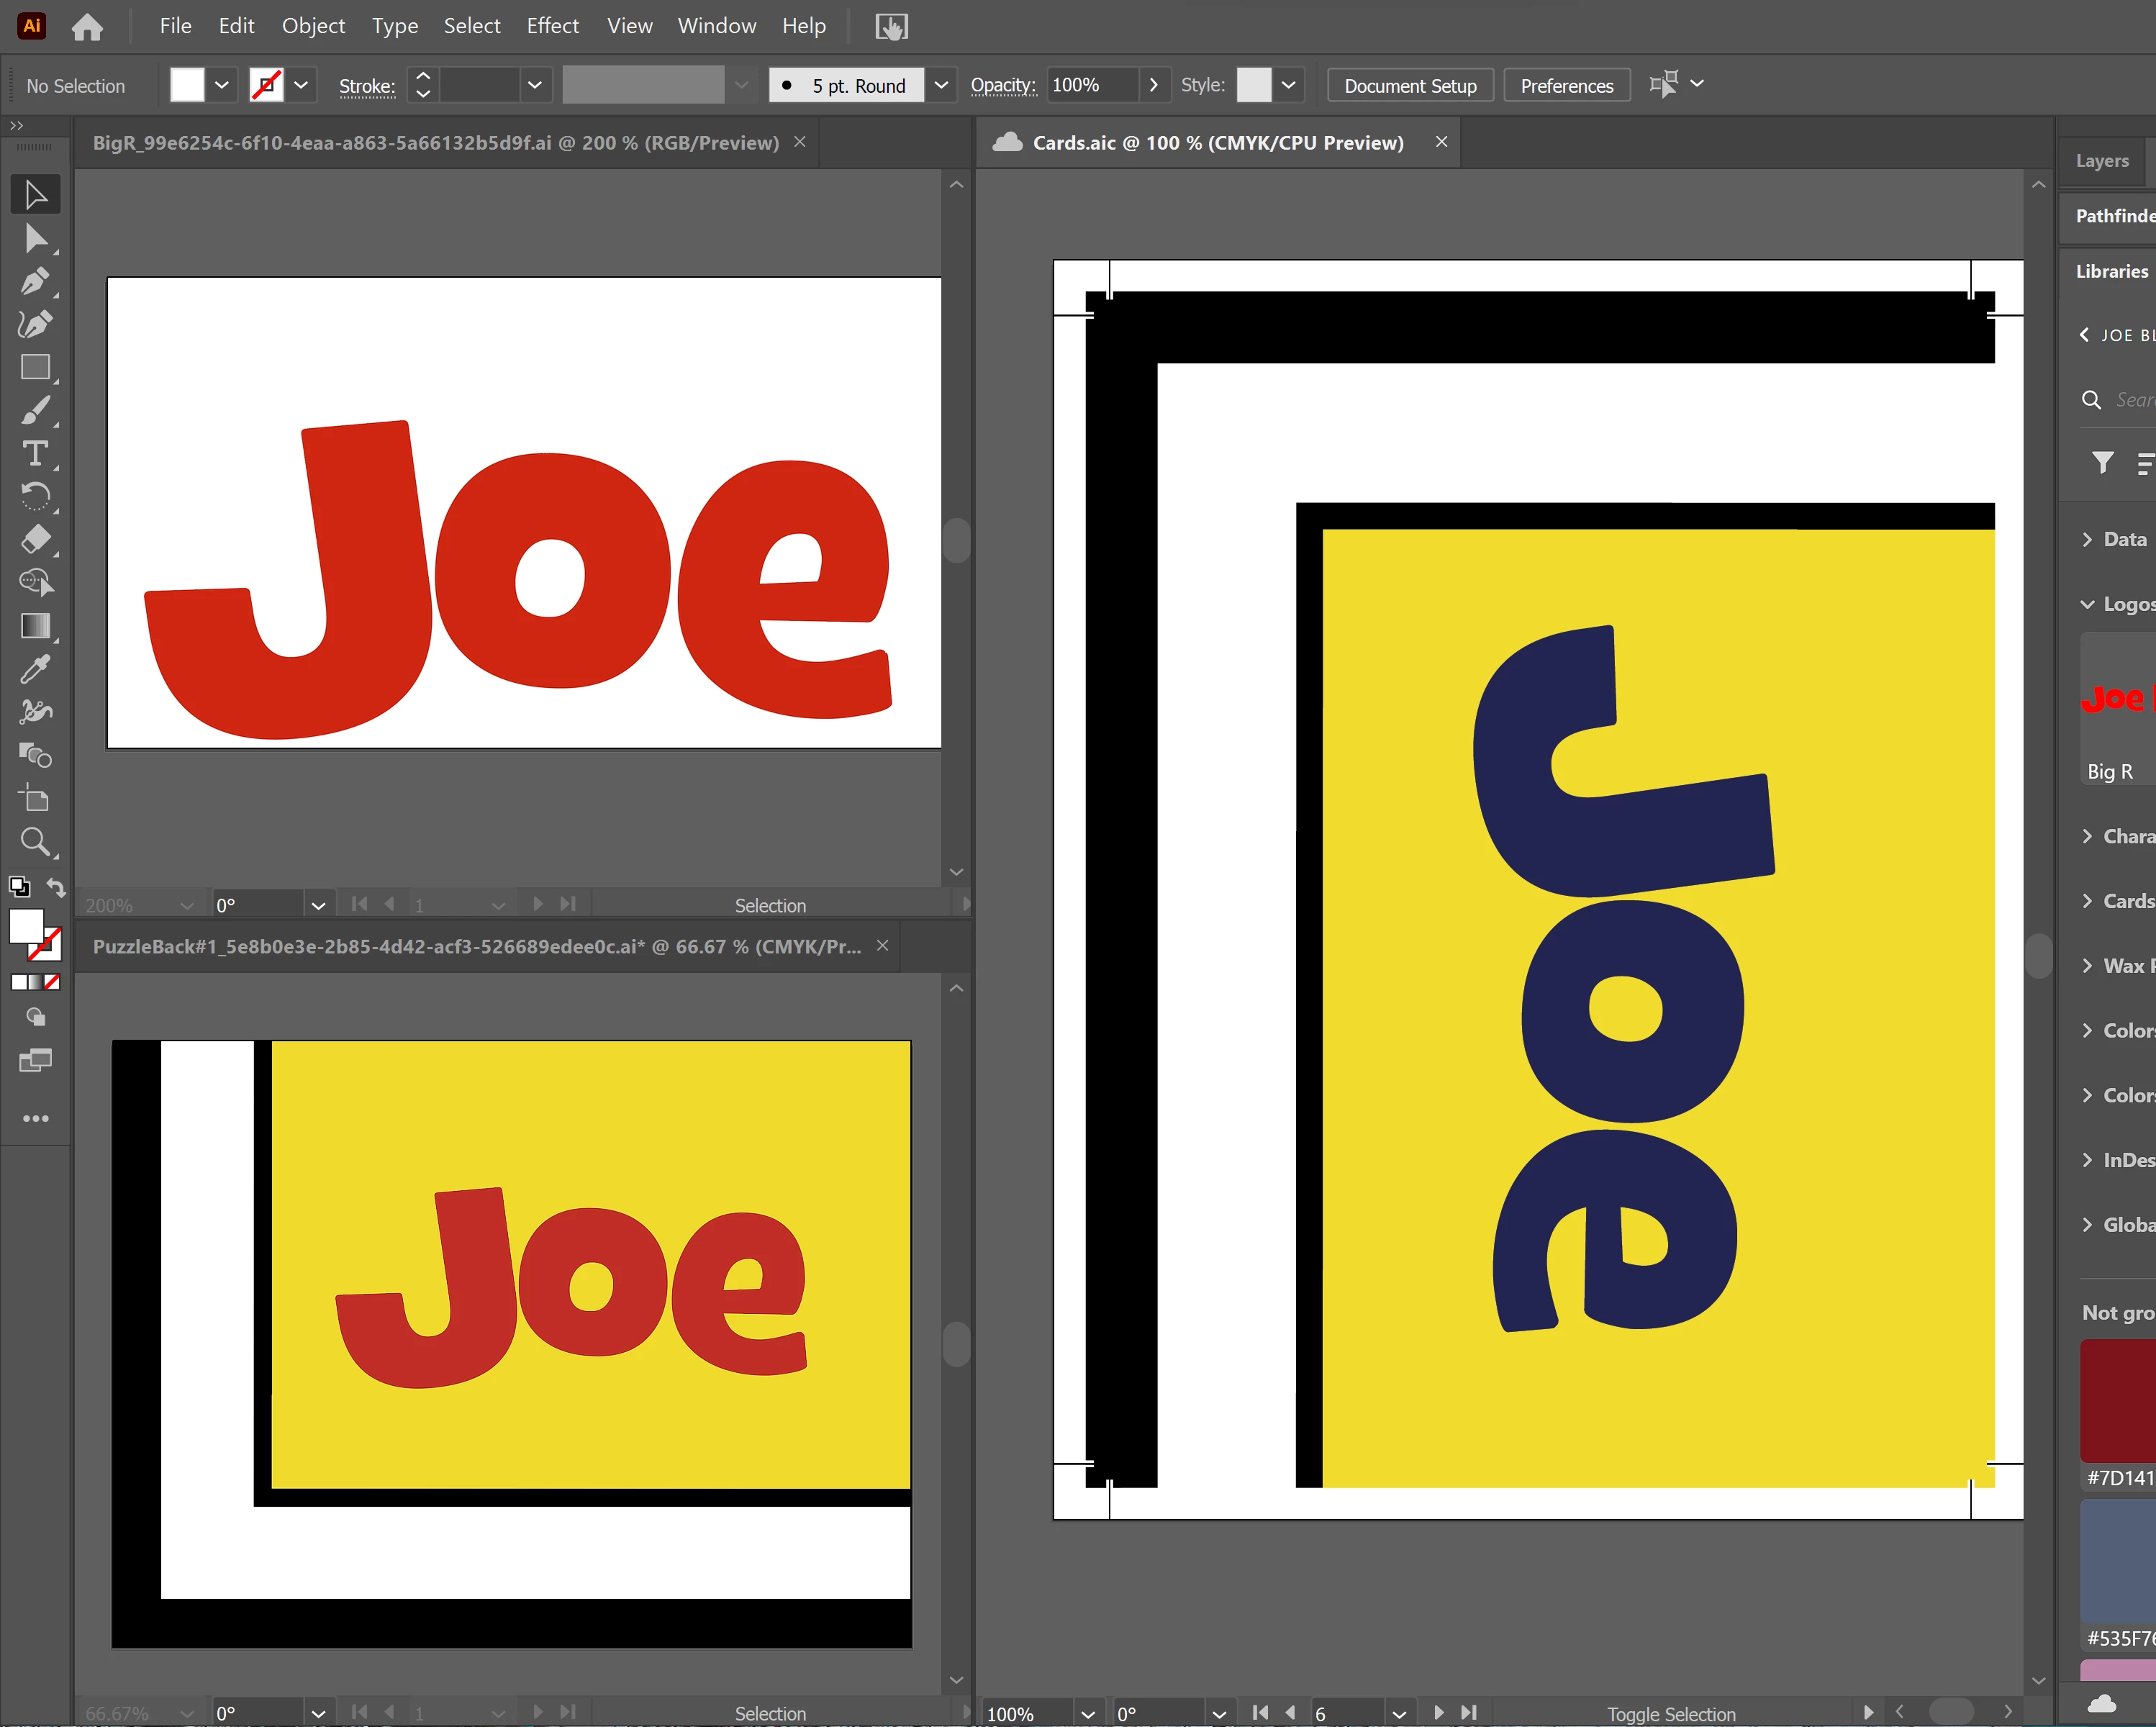Swap fill and stroke colors

coord(56,887)
